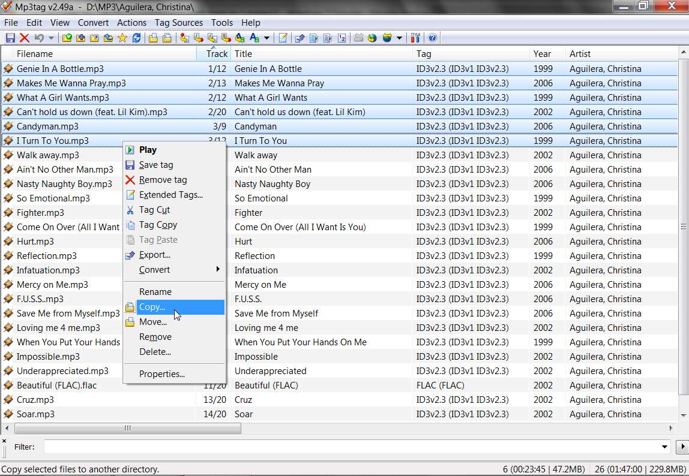Choose 'Rename' from the context menu
Screen dimensions: 689x476
pyautogui.click(x=175, y=292)
